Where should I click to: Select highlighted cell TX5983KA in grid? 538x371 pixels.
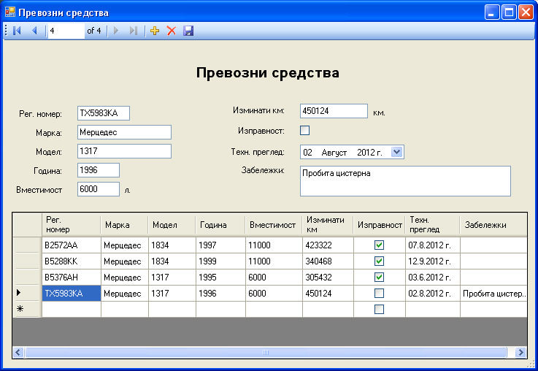(72, 293)
